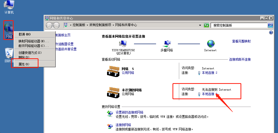The width and height of the screenshot is (278, 133).
Task: Choose 删除(D) in context menu
Action: (x=35, y=57)
